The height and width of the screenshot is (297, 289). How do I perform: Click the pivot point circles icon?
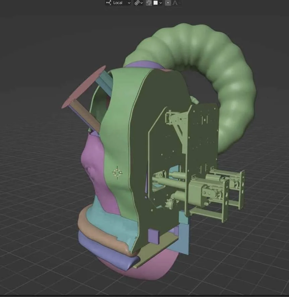(x=137, y=3)
